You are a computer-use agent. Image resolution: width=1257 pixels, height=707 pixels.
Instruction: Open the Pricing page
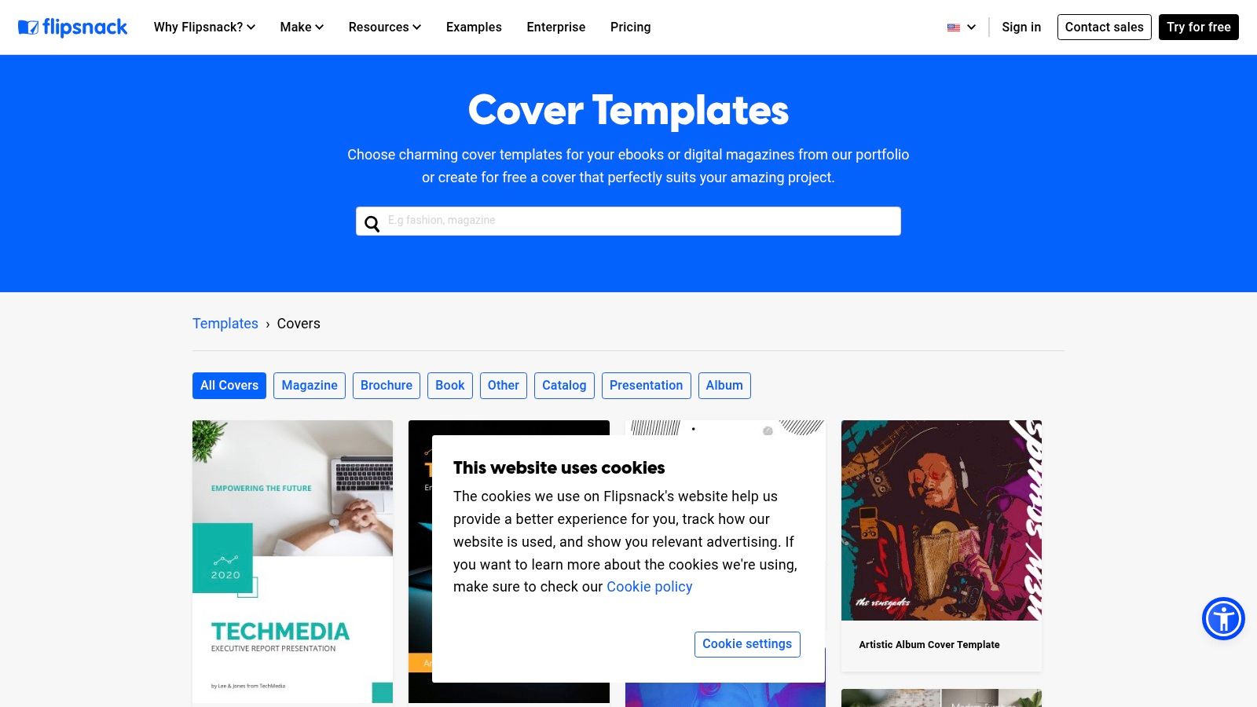click(x=631, y=27)
